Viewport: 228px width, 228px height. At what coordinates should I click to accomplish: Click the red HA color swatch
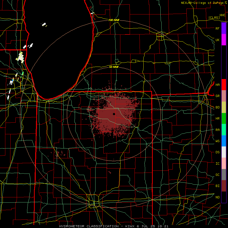coord(224,85)
